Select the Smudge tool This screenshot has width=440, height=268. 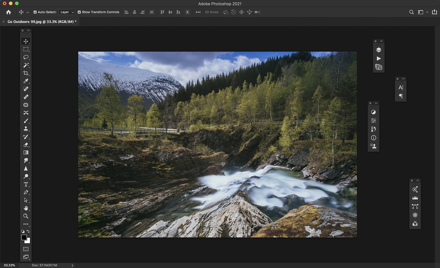26,161
